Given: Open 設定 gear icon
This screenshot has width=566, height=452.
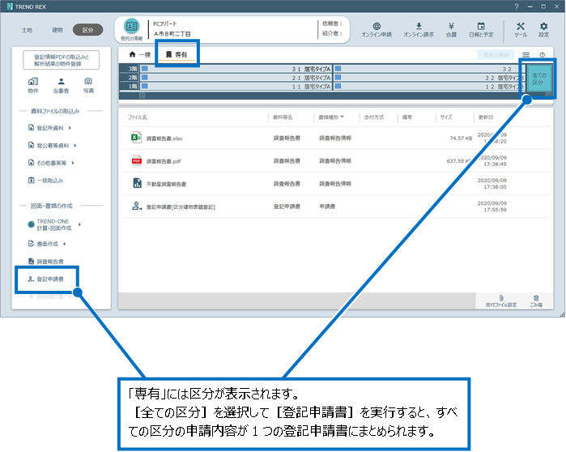Looking at the screenshot, I should click(x=543, y=26).
